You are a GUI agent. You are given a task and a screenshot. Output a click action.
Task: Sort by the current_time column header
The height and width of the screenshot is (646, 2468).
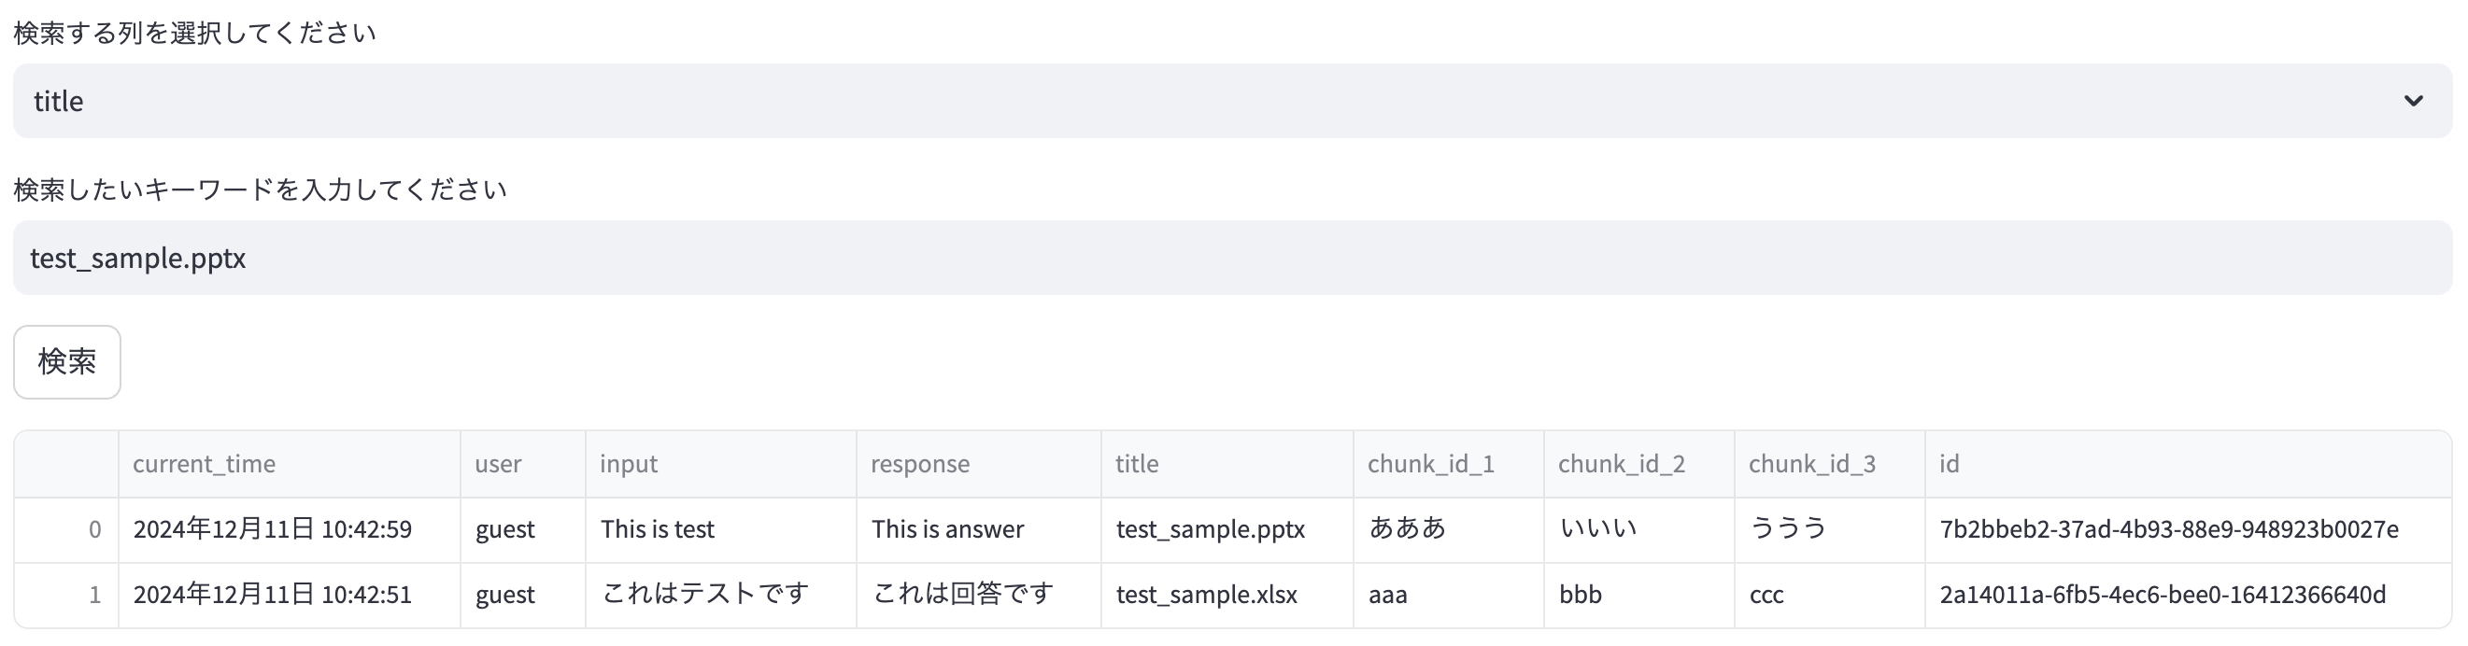tap(289, 464)
